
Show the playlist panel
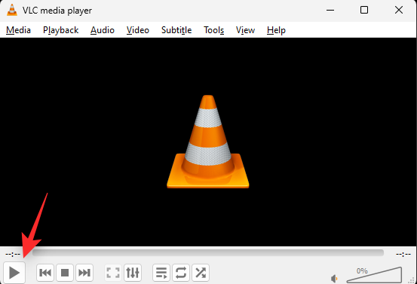point(161,273)
